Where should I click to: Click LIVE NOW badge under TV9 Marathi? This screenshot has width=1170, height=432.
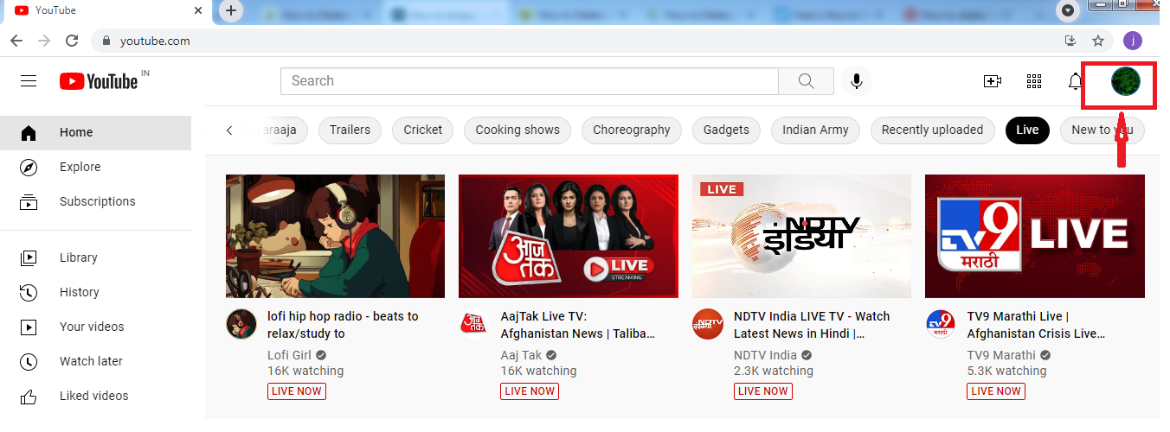coord(996,391)
